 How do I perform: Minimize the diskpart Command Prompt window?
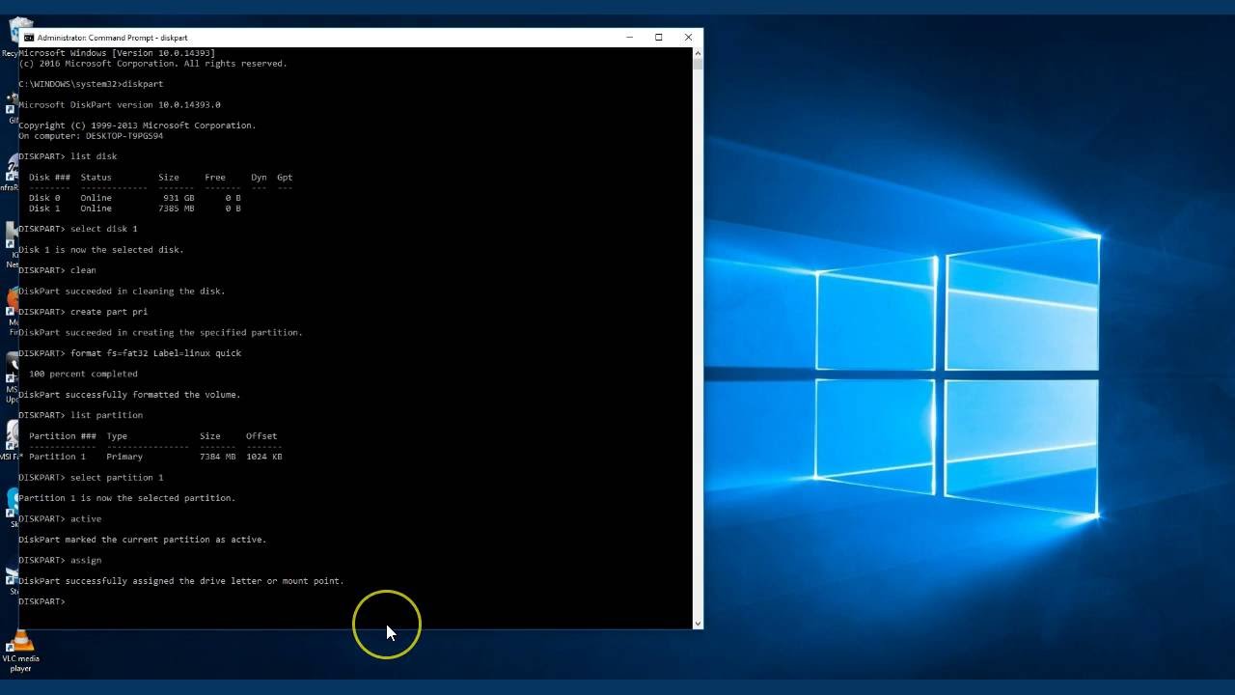point(629,38)
